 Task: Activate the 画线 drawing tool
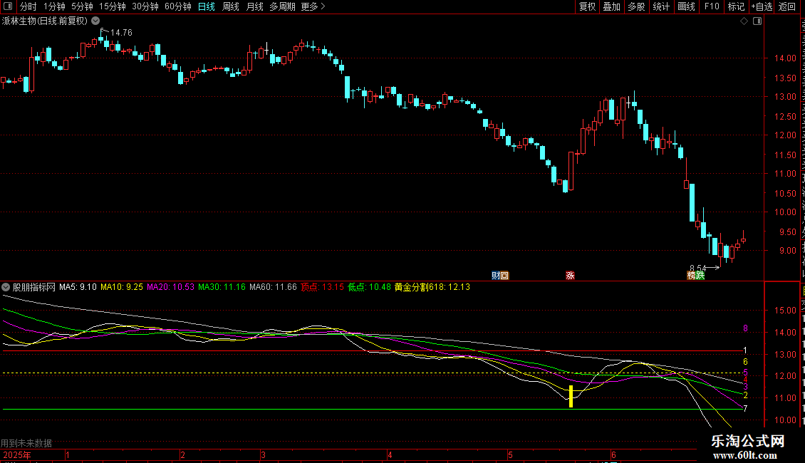click(x=686, y=6)
